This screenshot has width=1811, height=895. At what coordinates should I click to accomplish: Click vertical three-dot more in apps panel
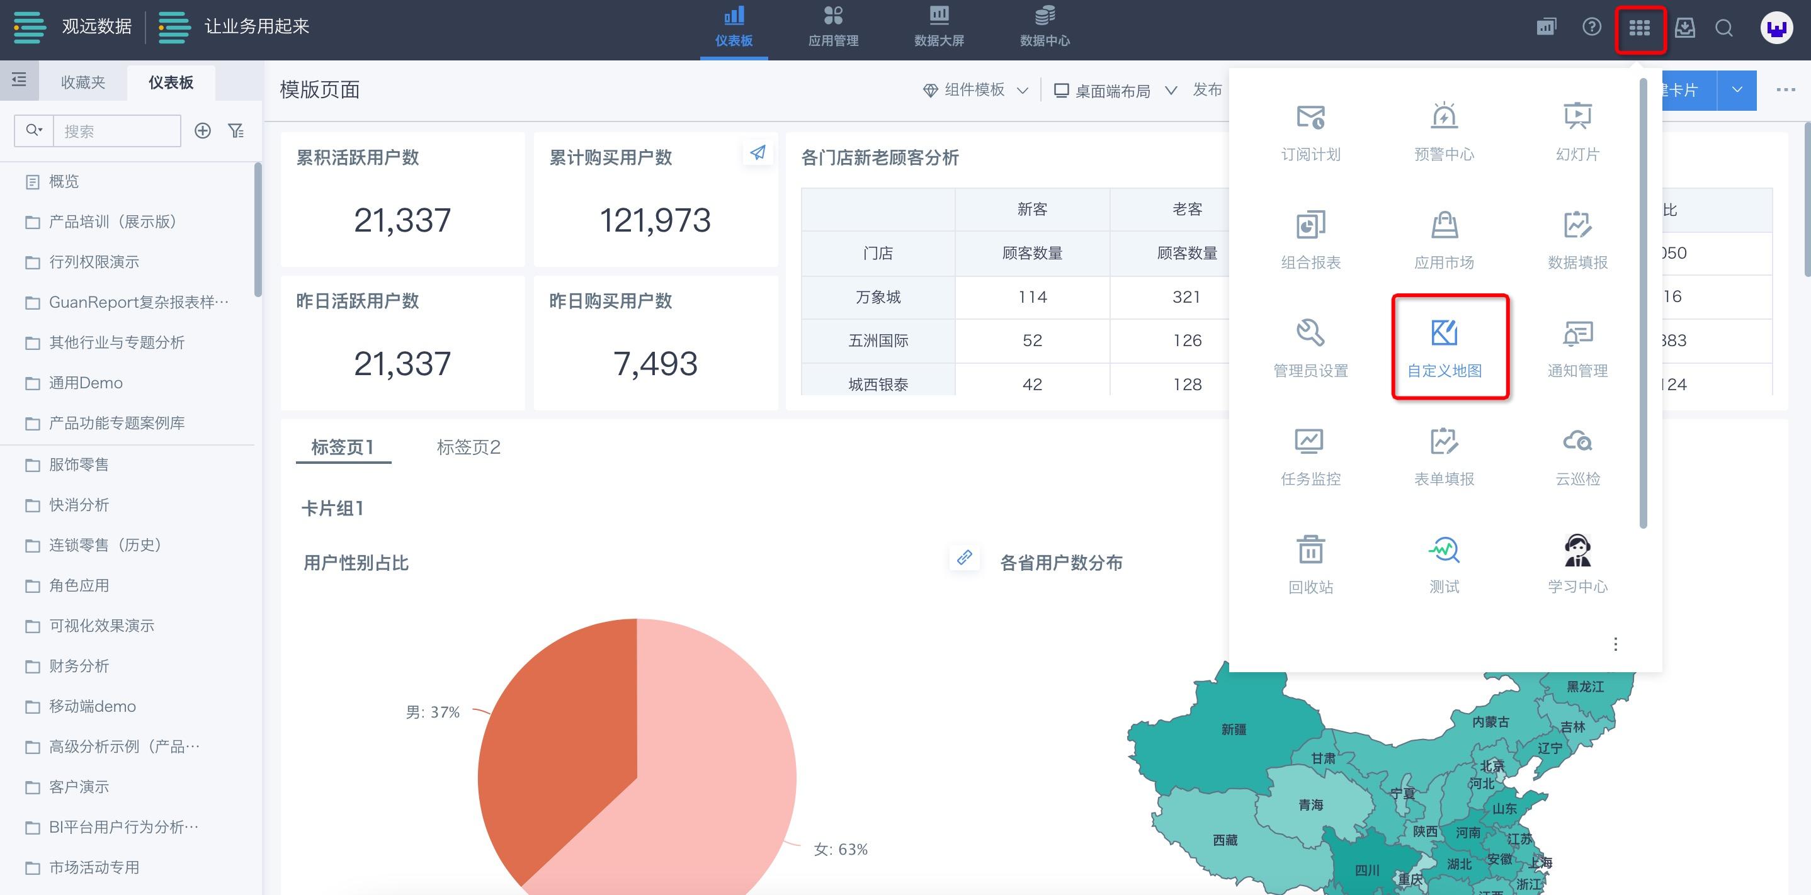click(x=1616, y=645)
